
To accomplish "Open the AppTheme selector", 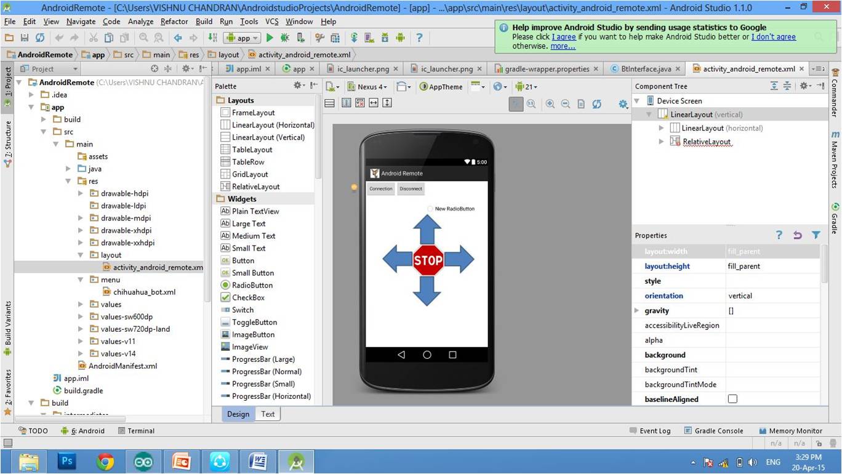I will click(441, 87).
